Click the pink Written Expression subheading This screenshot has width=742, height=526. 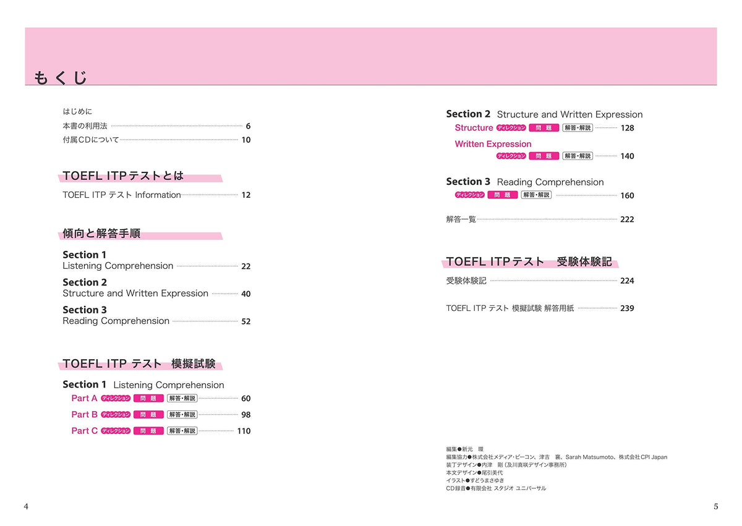point(493,144)
